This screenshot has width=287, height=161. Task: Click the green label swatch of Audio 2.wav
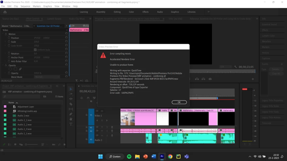tap(5, 115)
